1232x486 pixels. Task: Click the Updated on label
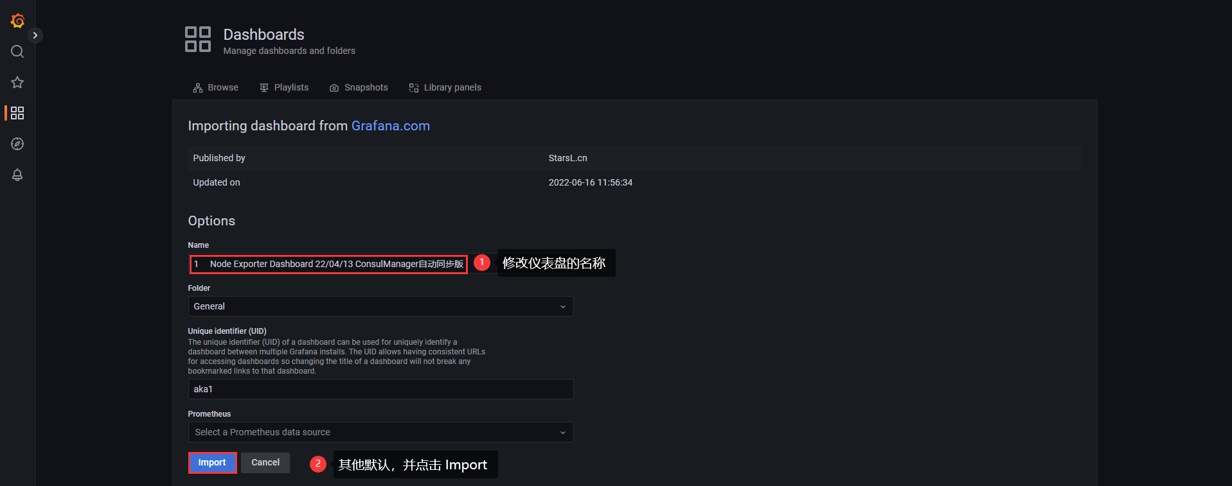coord(217,182)
